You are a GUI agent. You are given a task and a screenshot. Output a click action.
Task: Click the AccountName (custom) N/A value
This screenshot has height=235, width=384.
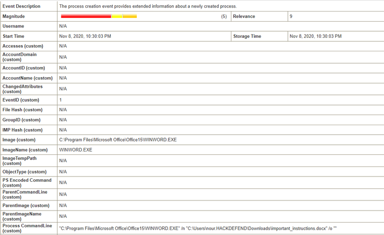click(x=63, y=78)
